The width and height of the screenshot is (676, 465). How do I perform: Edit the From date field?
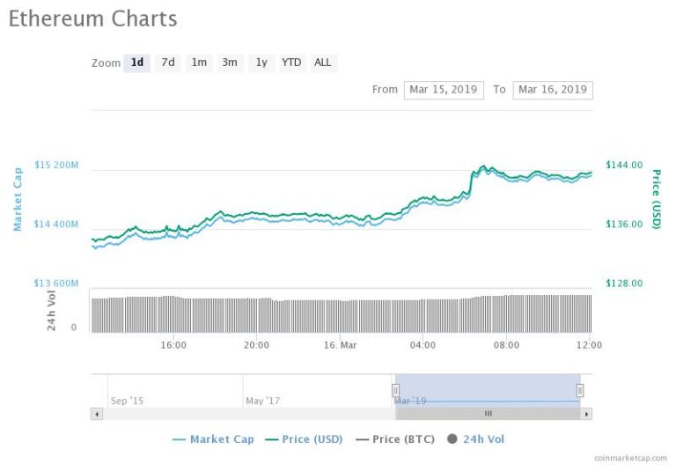444,90
